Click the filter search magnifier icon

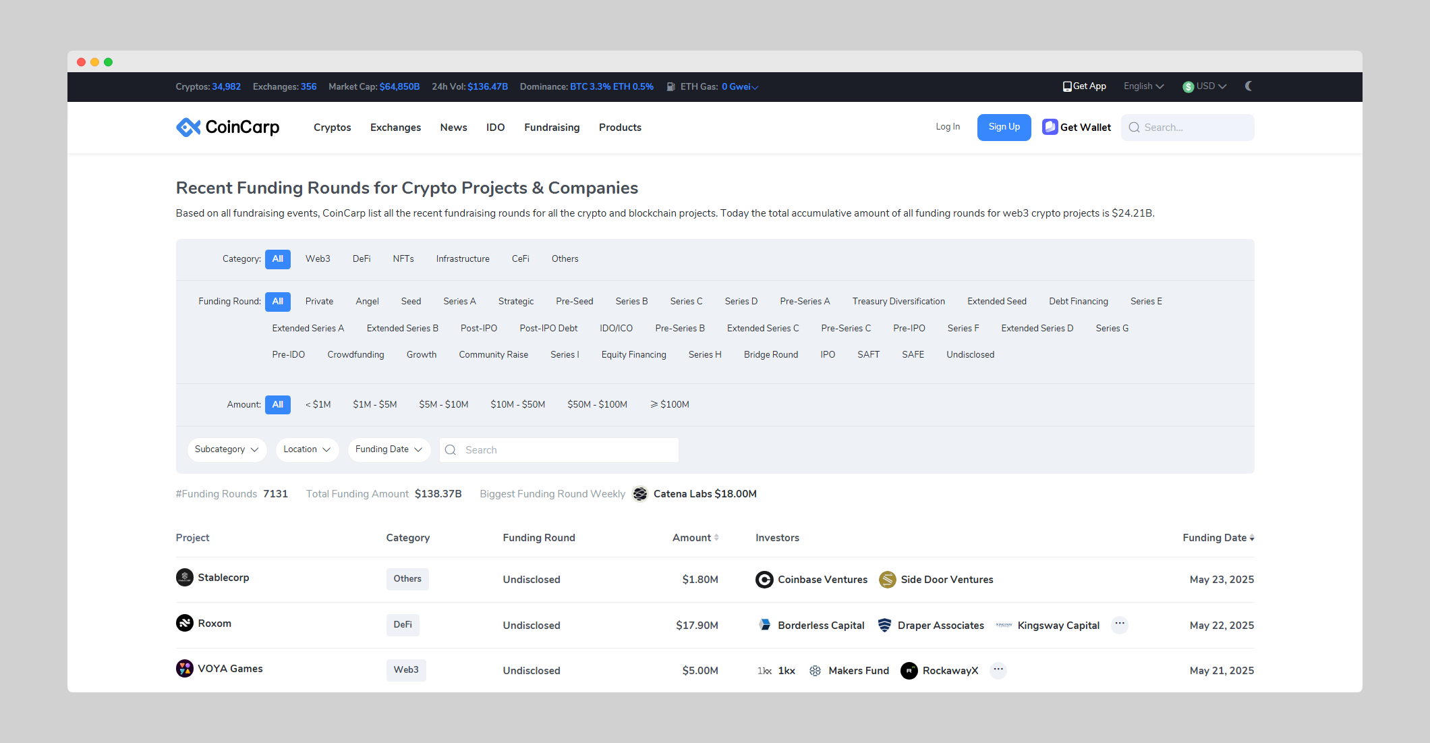(x=451, y=450)
